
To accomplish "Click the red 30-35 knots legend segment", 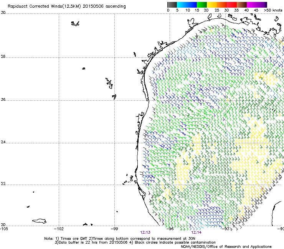I will 232,5.
